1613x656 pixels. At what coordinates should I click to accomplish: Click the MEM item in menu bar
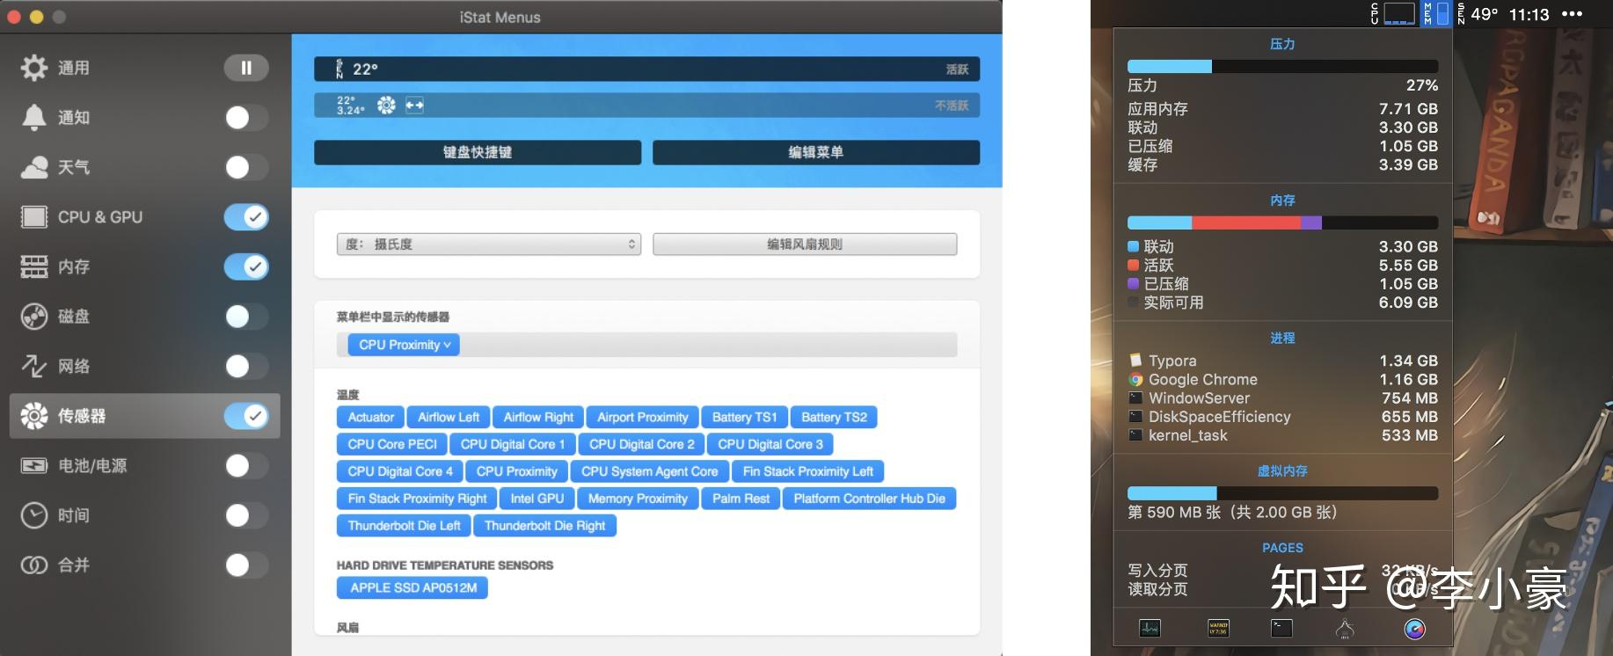pos(1436,13)
